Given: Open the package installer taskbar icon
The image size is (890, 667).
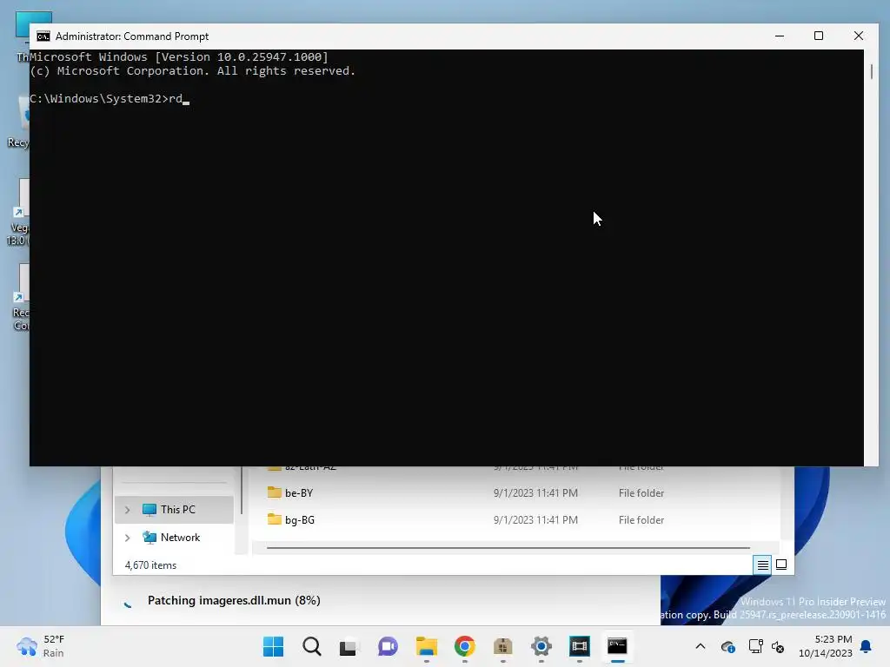Looking at the screenshot, I should point(503,646).
